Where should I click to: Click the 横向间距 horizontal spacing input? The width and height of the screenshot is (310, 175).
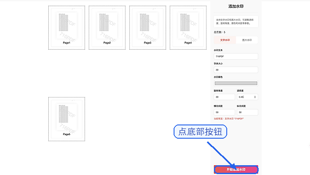225,112
